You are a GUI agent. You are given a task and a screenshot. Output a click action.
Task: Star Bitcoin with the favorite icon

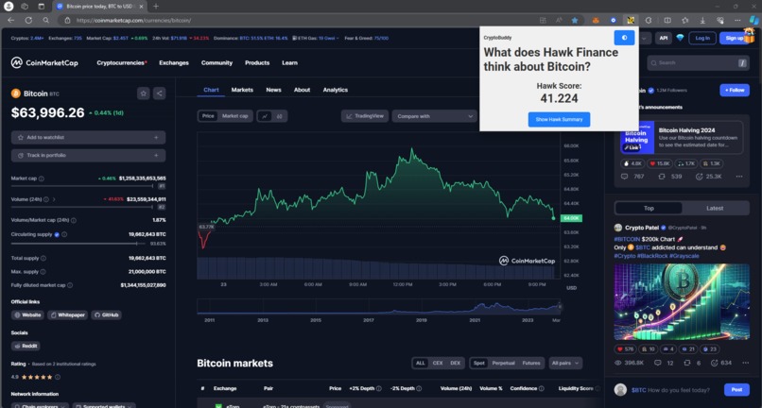[143, 93]
